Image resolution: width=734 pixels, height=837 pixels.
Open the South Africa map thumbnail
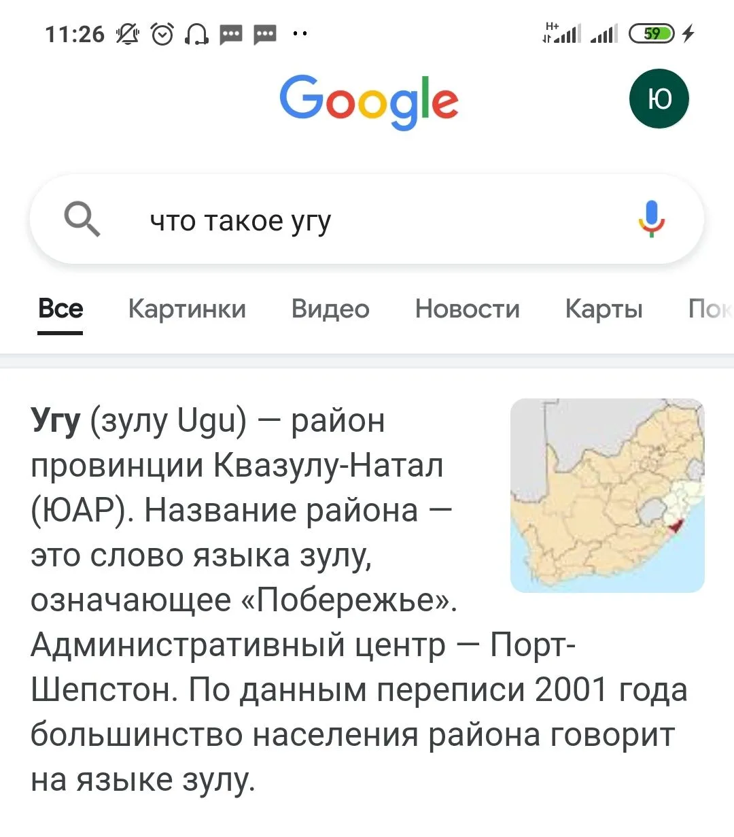(607, 495)
